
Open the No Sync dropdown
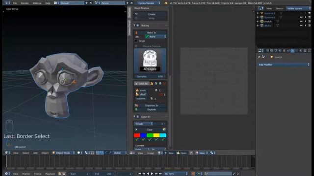[x=176, y=174]
